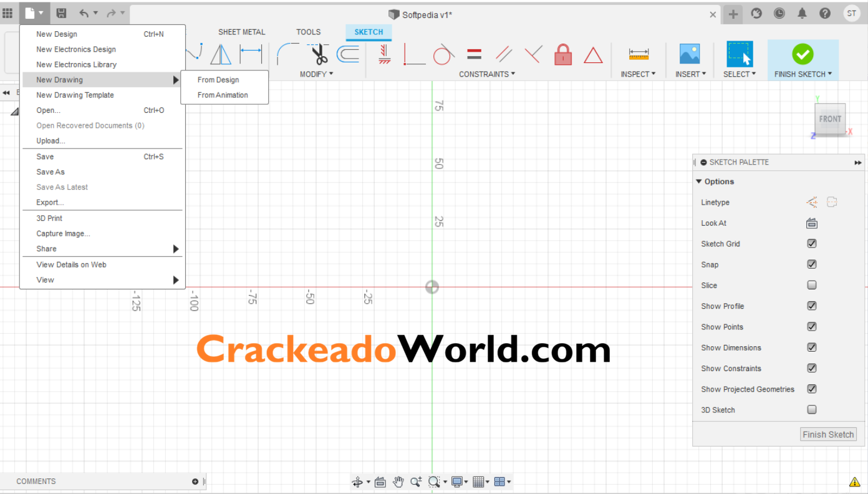The image size is (868, 494).
Task: Select the Pan hand tool
Action: click(398, 482)
